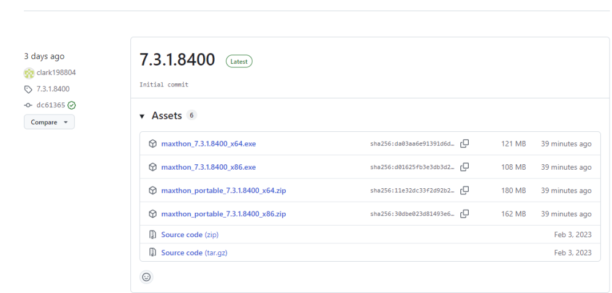Image resolution: width=612 pixels, height=293 pixels.
Task: Click the smiley add reaction icon
Action: pos(146,277)
